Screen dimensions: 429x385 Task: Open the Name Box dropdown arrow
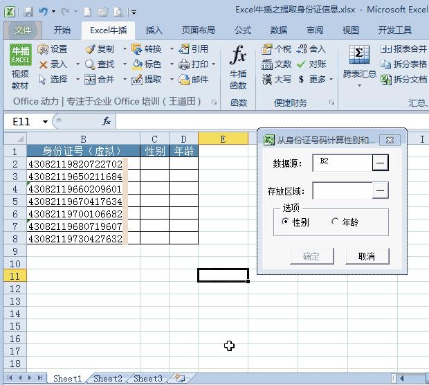pyautogui.click(x=45, y=122)
